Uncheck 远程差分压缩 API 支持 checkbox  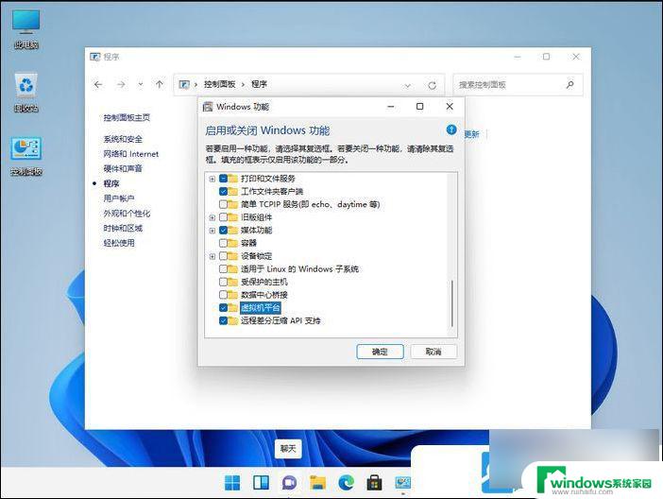click(224, 320)
